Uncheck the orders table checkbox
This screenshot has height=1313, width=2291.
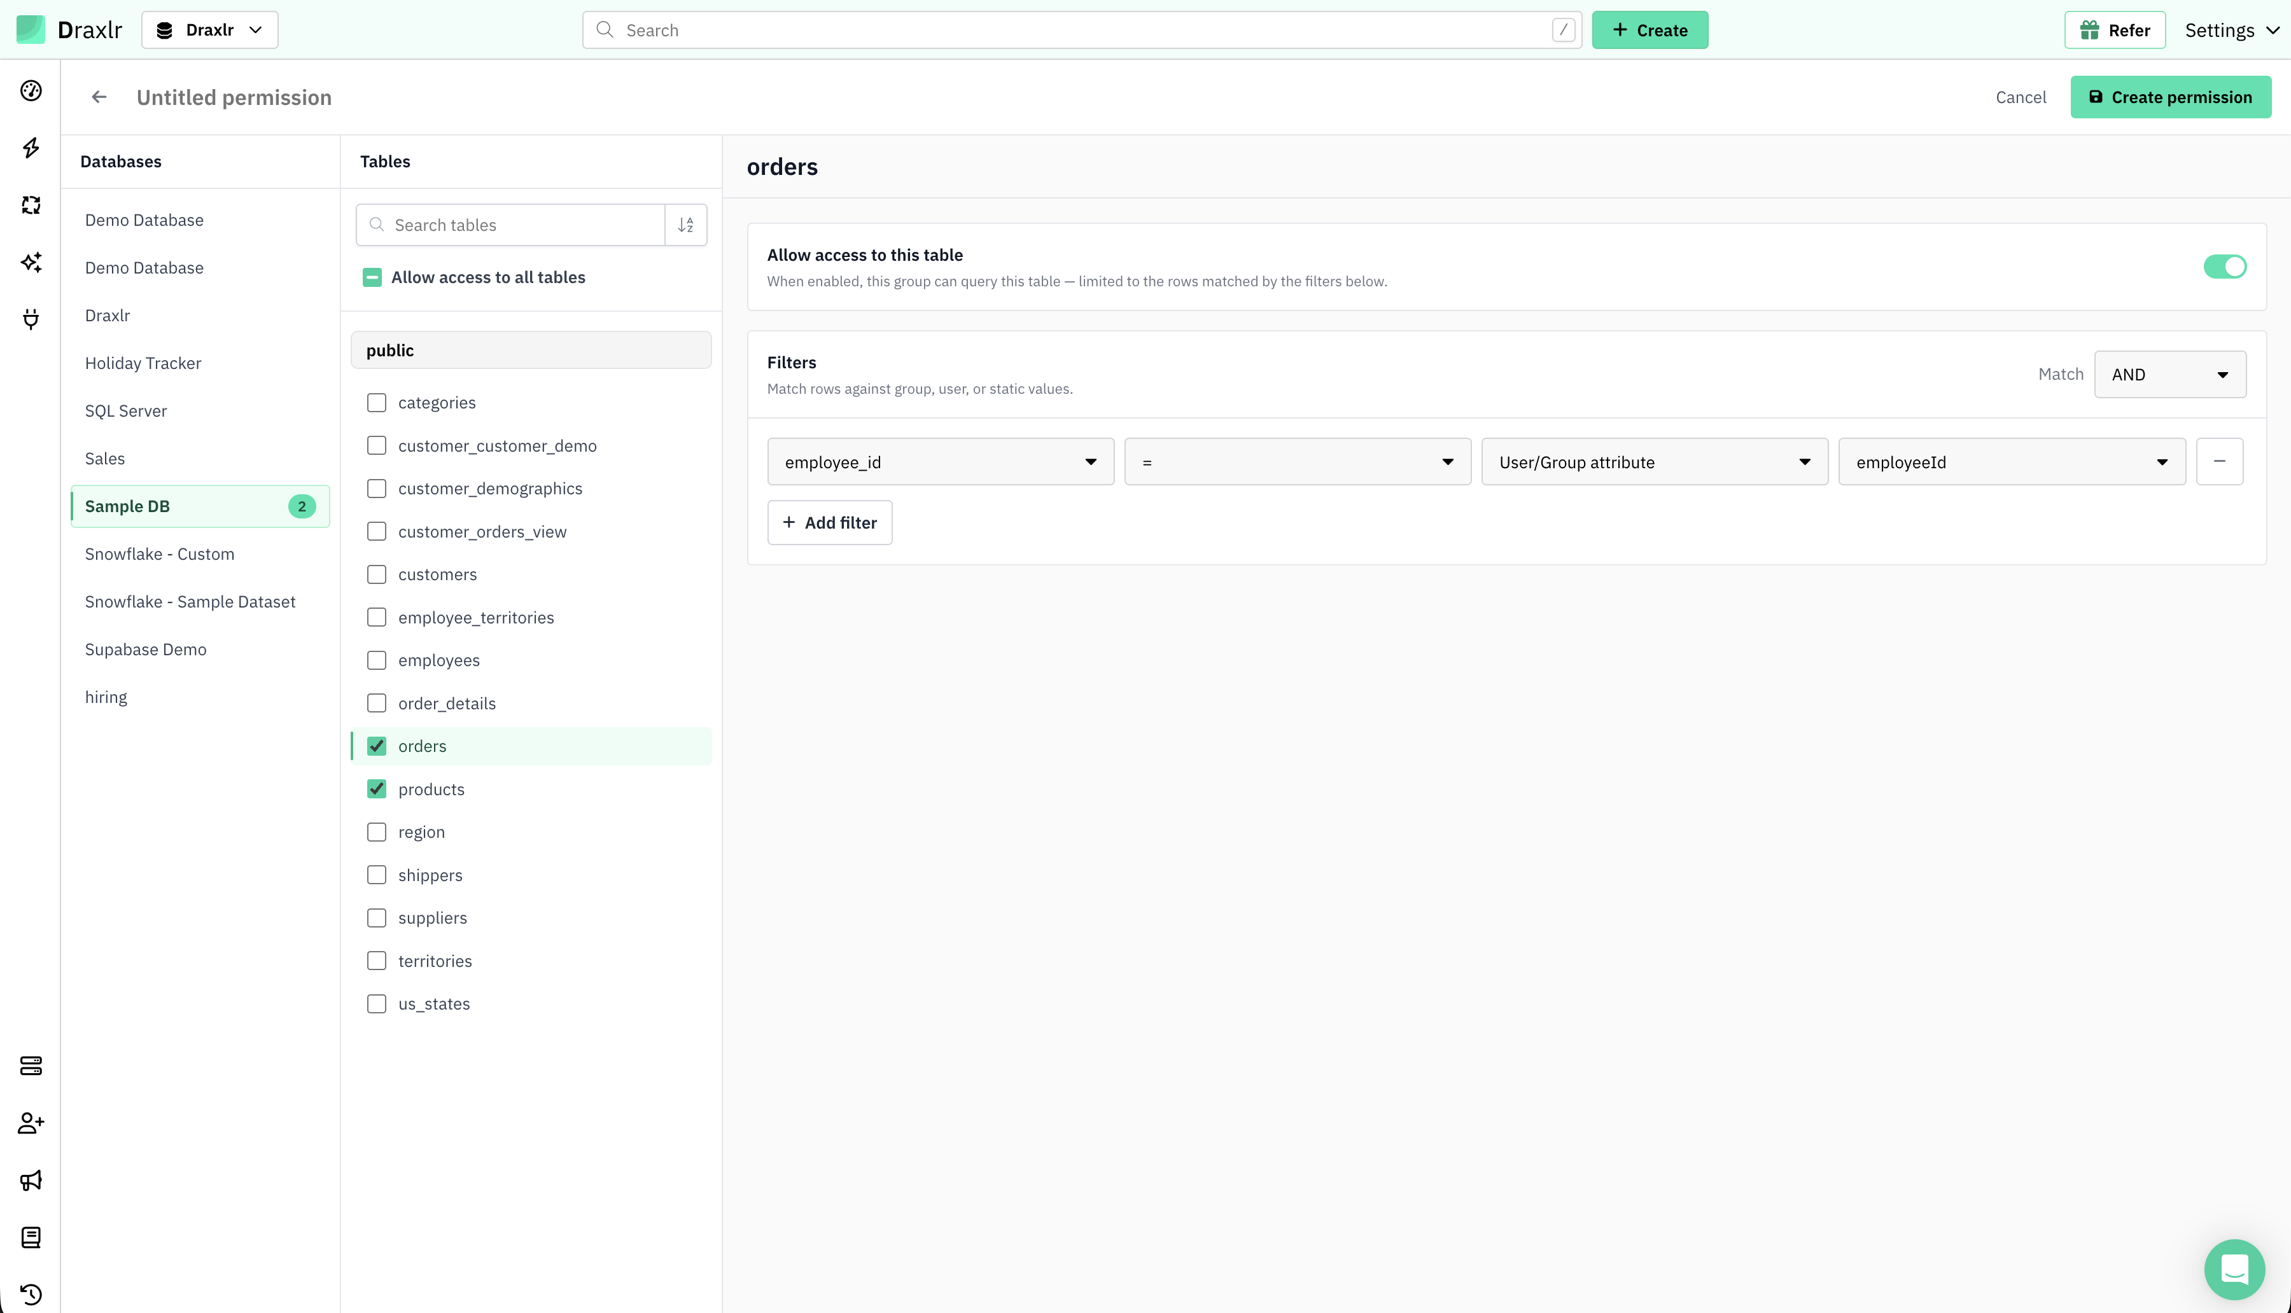(x=377, y=747)
